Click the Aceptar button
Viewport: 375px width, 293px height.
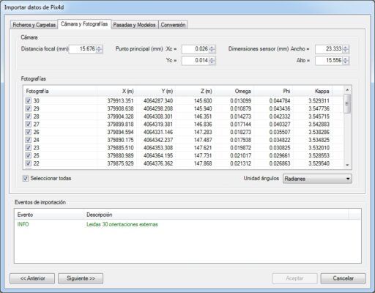(x=294, y=278)
